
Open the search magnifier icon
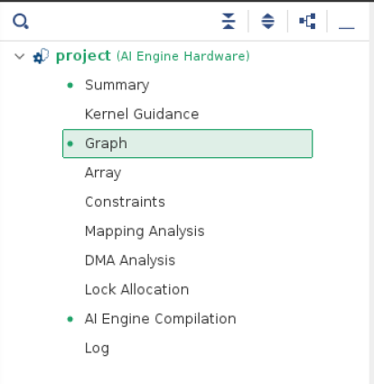tap(21, 22)
